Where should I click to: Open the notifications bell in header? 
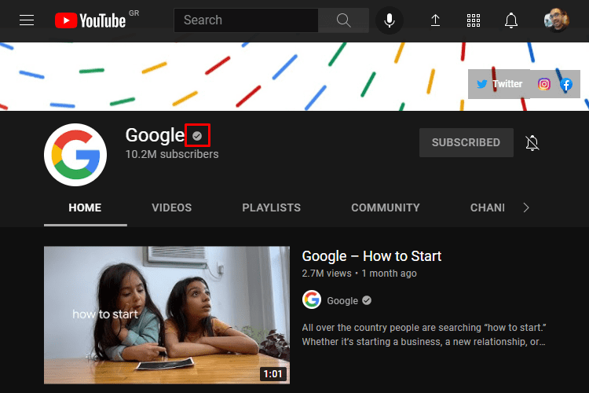pyautogui.click(x=511, y=20)
